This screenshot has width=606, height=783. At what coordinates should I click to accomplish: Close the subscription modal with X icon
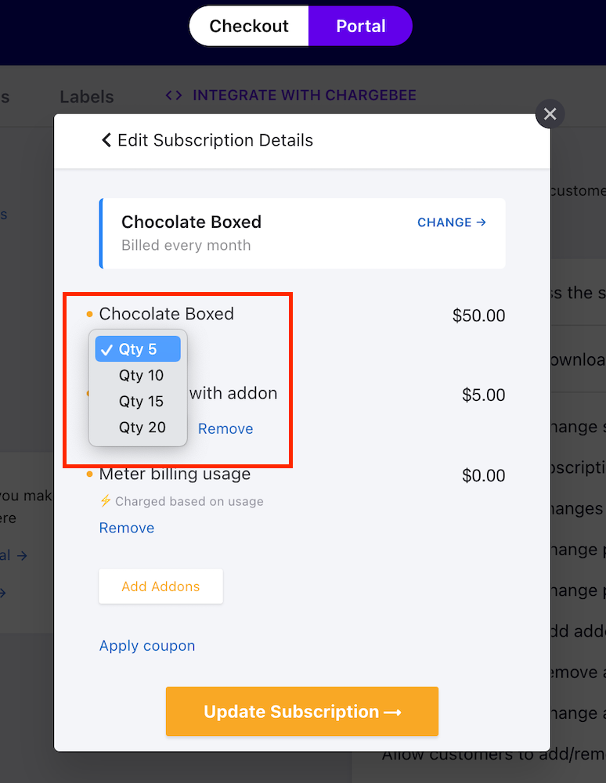tap(550, 114)
